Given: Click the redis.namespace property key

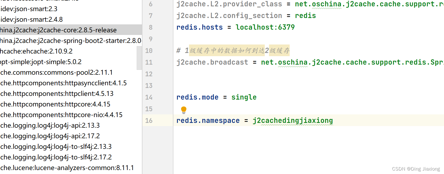Looking at the screenshot, I should click(208, 121).
